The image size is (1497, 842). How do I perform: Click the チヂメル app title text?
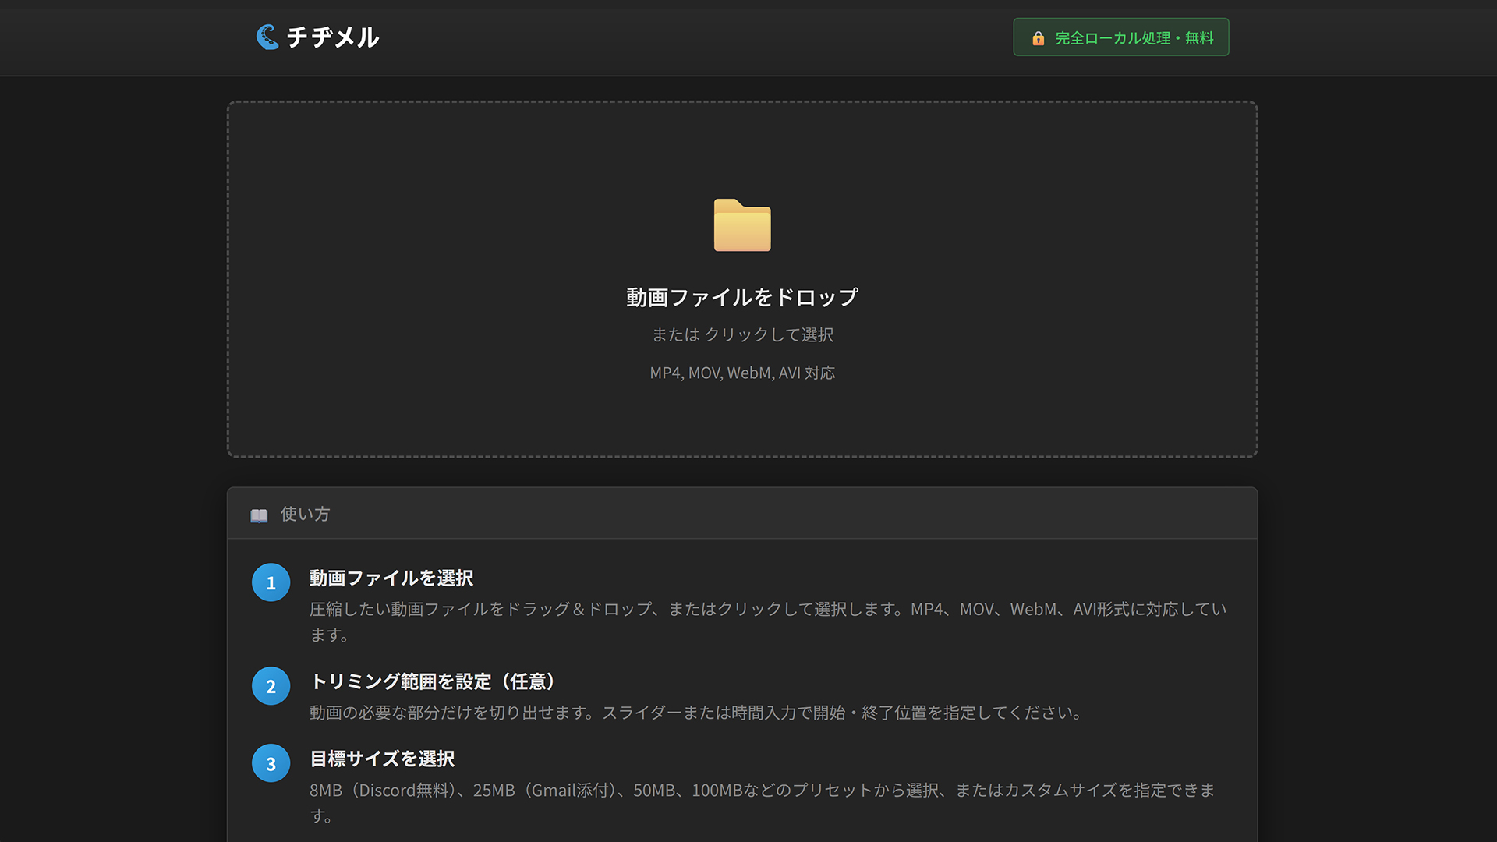[332, 37]
